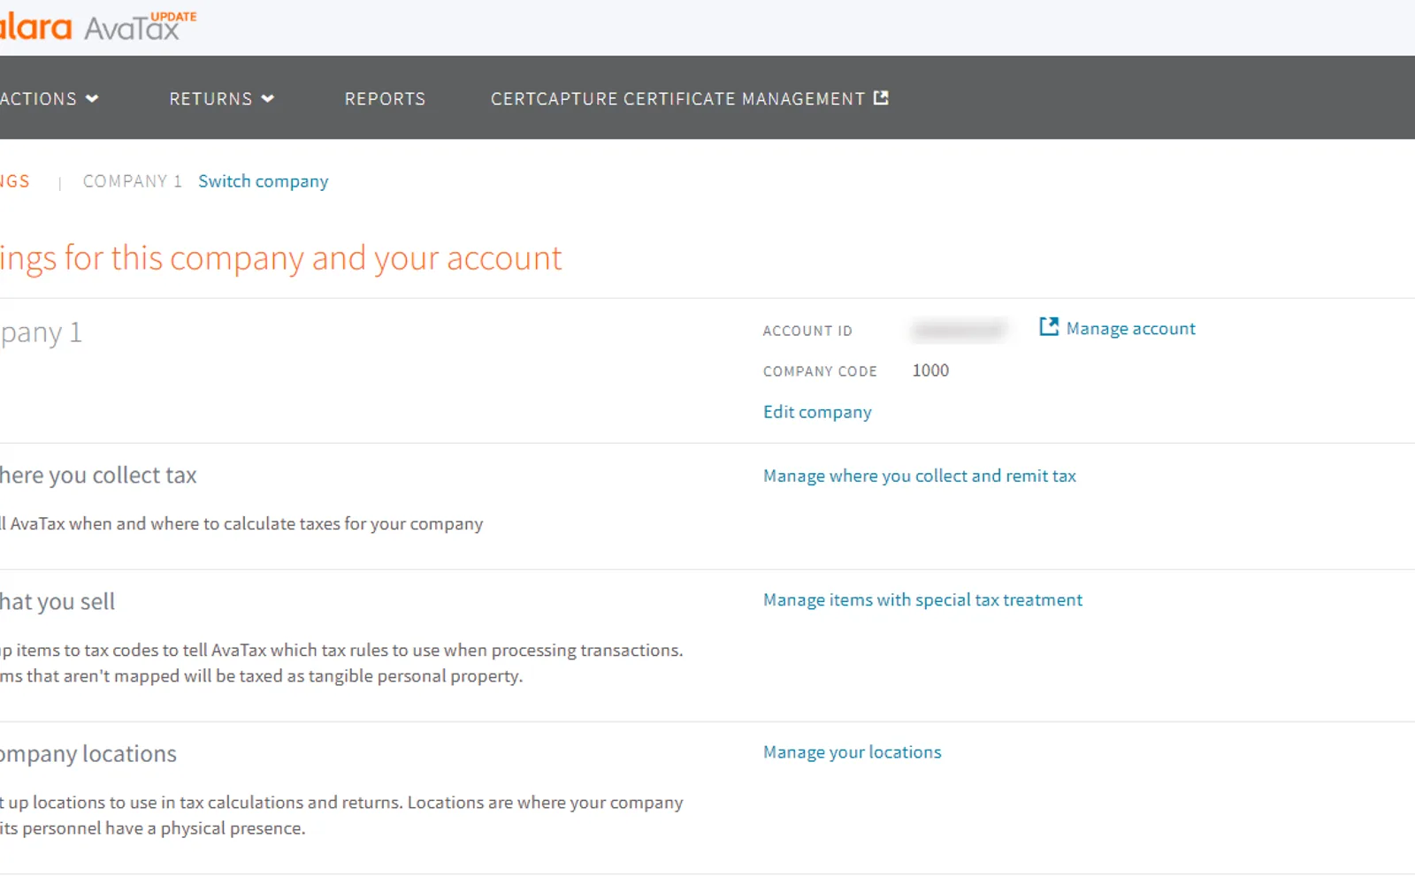This screenshot has height=884, width=1415.
Task: Open Manage where you collect and remit tax
Action: coord(920,476)
